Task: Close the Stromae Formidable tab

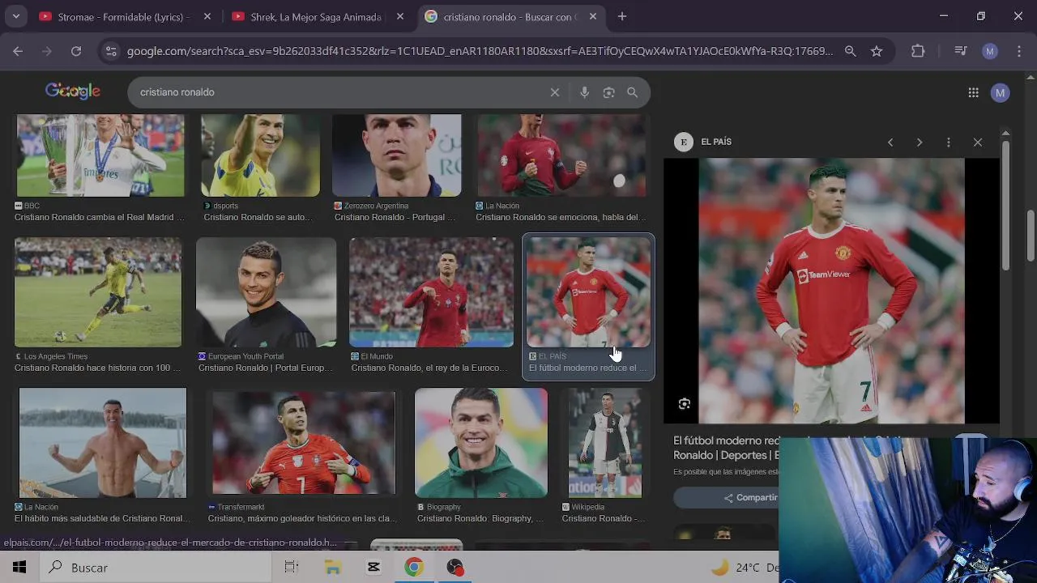Action: pos(207,16)
